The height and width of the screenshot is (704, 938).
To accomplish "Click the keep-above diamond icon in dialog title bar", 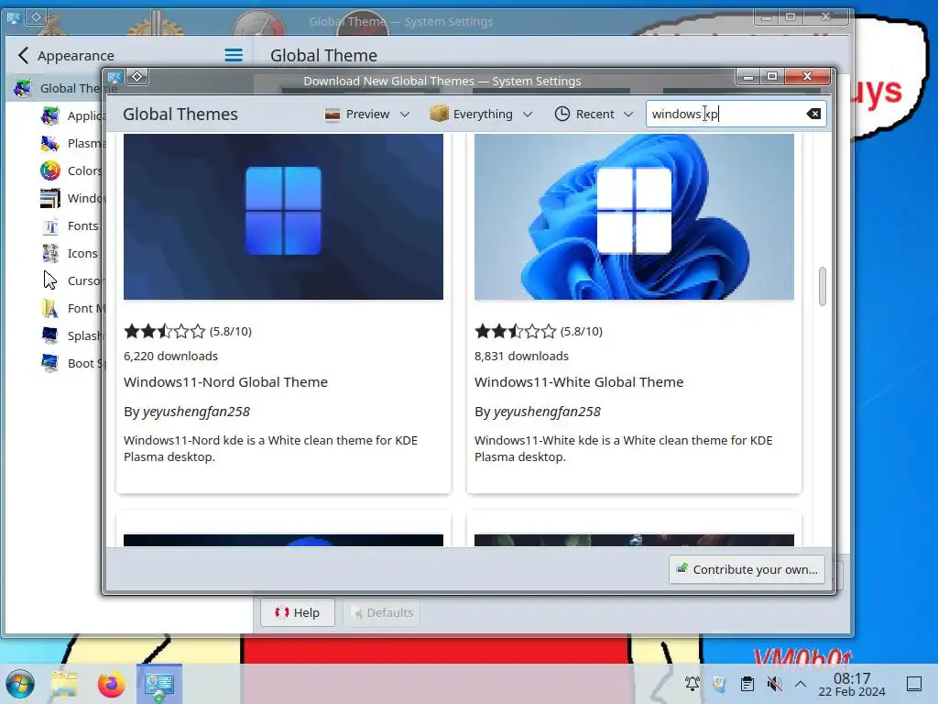I will pyautogui.click(x=137, y=77).
